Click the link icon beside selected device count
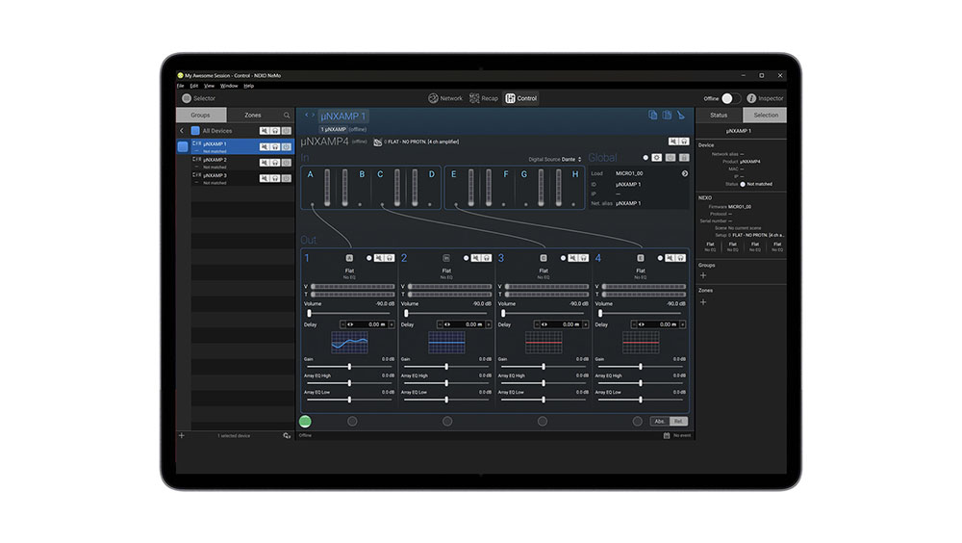Image resolution: width=962 pixels, height=543 pixels. (287, 435)
